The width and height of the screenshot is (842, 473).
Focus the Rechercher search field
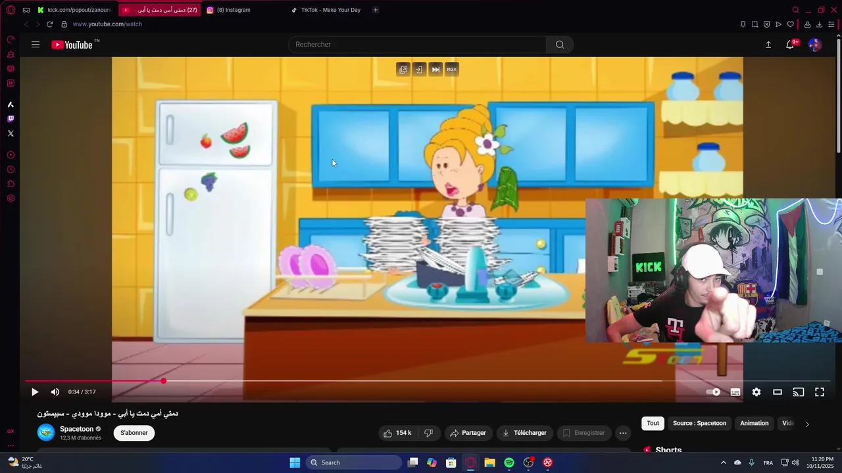(417, 45)
